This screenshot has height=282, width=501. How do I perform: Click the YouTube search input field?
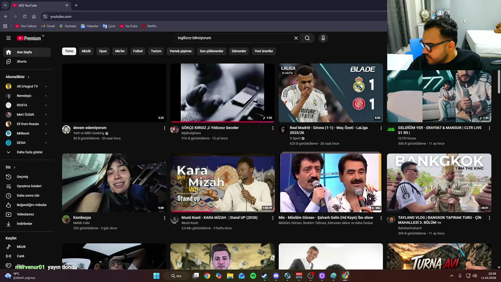click(x=234, y=38)
